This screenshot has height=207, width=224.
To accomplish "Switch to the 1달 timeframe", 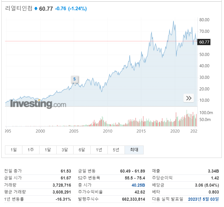I will click(48, 150).
